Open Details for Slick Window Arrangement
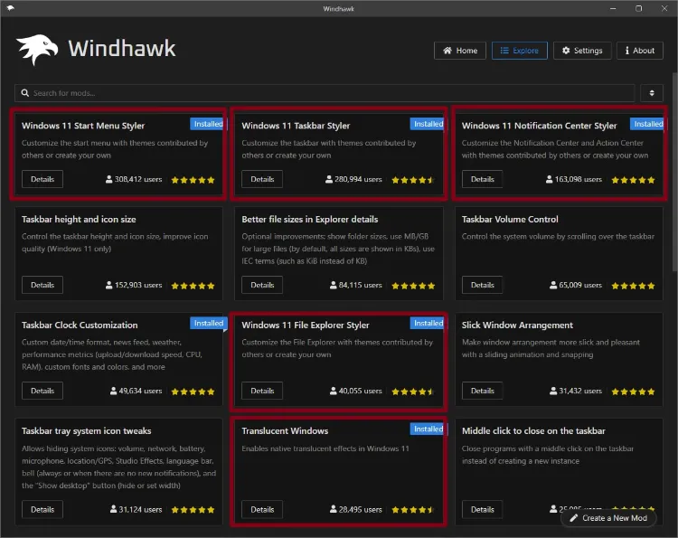This screenshot has height=538, width=678. click(x=482, y=392)
